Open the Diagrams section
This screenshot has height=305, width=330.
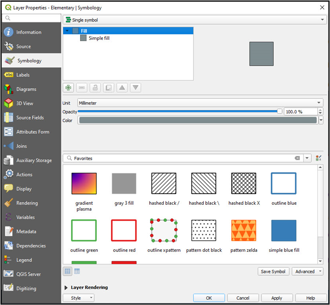[x=26, y=89]
